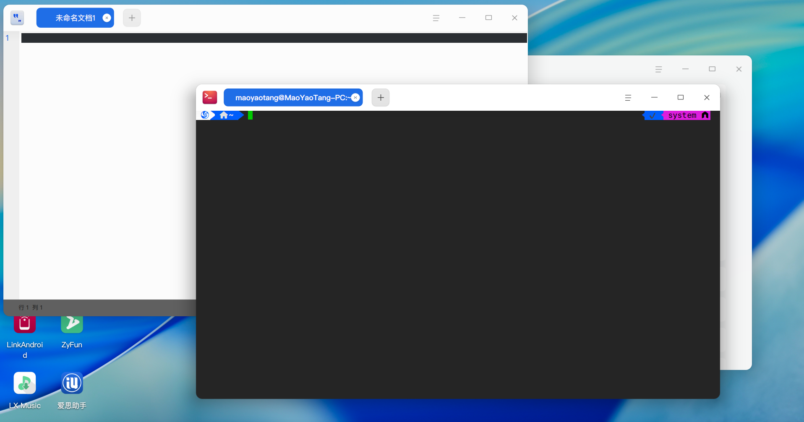Click the checkmark status in terminal prompt
Viewport: 804px width, 422px height.
pos(652,115)
